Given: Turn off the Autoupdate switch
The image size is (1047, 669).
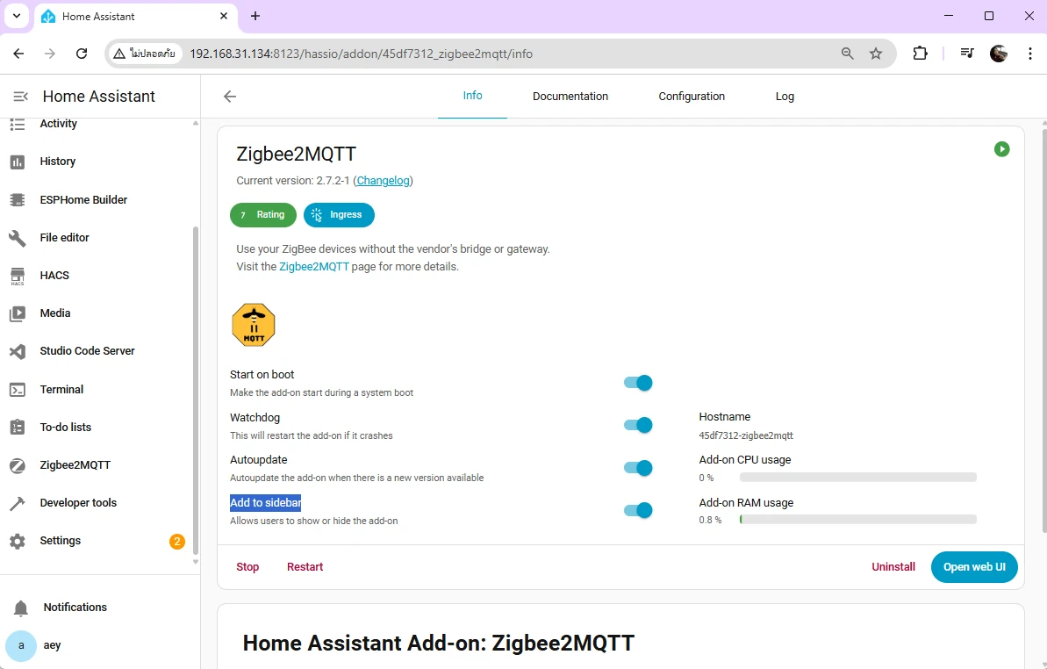Looking at the screenshot, I should click(638, 468).
